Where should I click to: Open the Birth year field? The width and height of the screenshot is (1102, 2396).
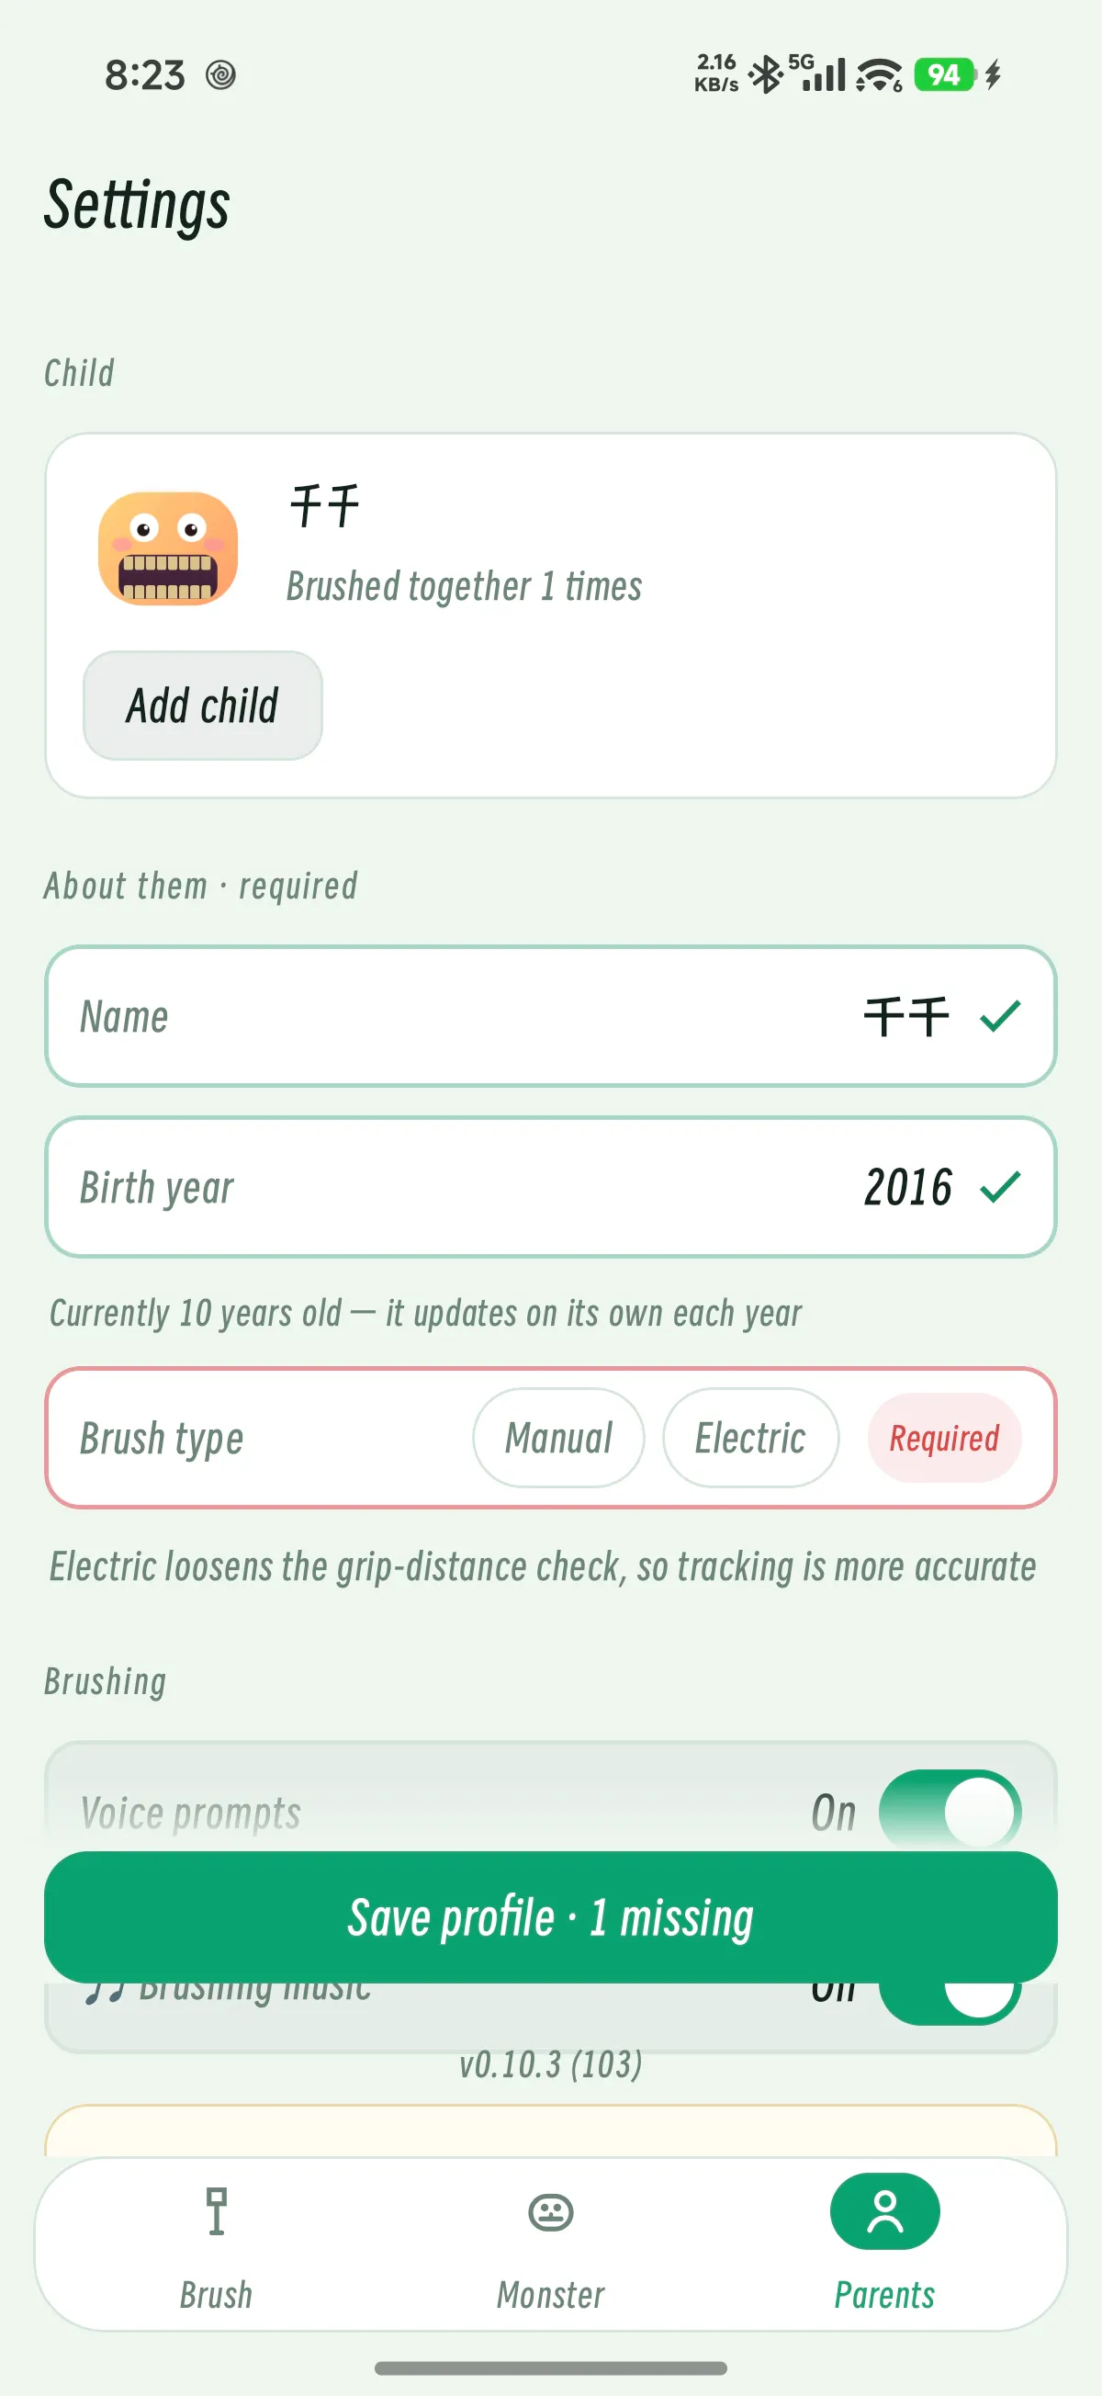(550, 1187)
